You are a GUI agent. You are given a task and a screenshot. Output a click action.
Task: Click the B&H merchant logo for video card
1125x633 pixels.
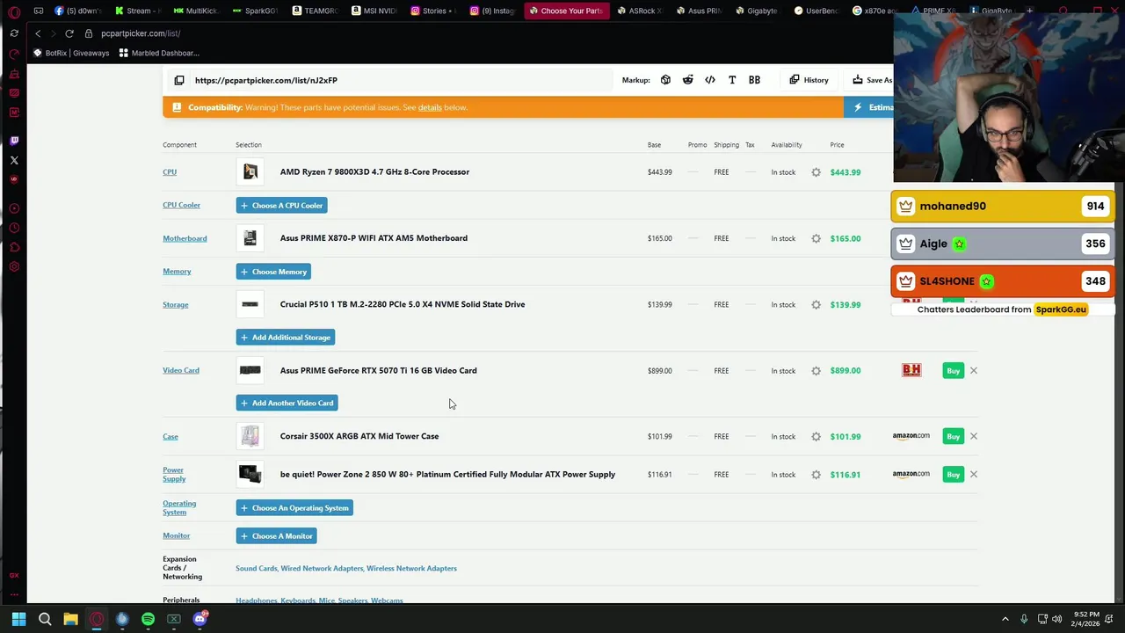pos(911,370)
